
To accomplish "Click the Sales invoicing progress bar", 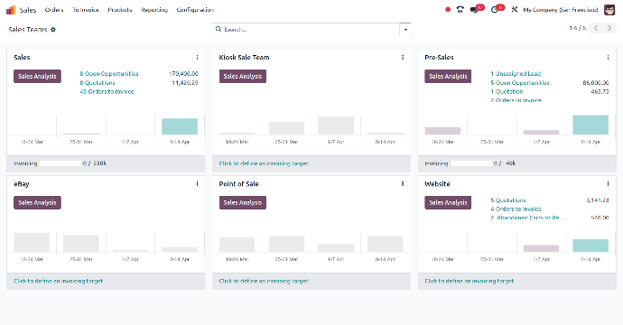I will click(60, 163).
